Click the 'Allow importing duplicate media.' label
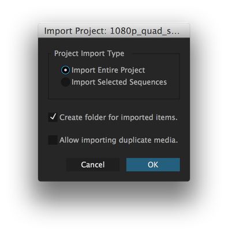 tap(118, 140)
